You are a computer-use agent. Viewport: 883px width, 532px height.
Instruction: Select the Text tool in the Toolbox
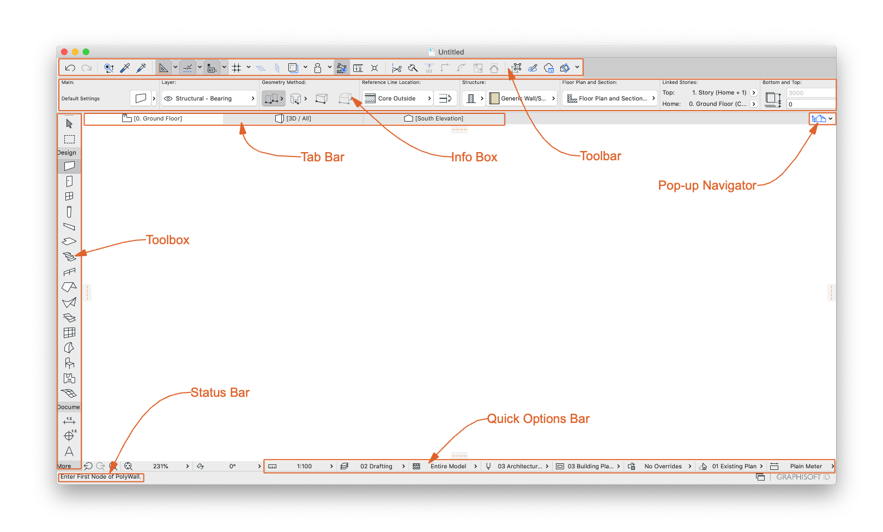[69, 451]
